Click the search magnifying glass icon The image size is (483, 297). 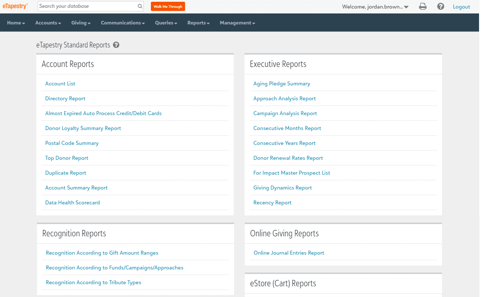click(139, 6)
